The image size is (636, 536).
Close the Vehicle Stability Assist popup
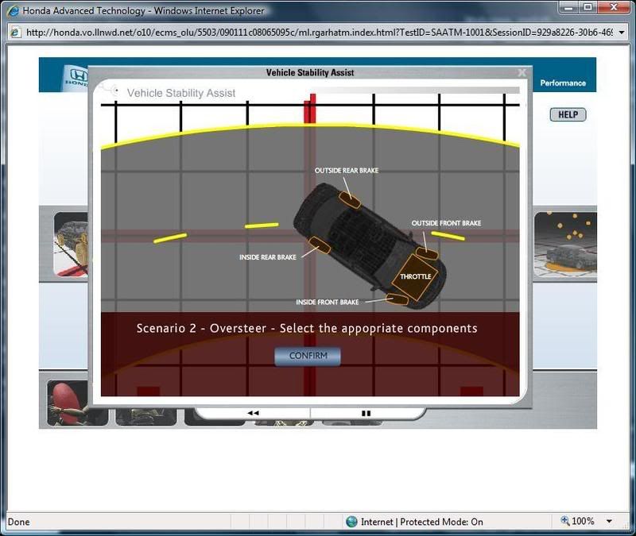click(x=522, y=72)
